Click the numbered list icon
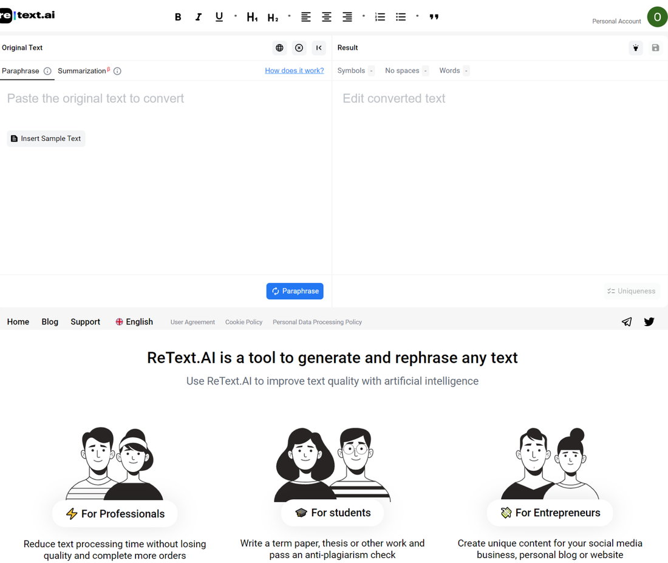The height and width of the screenshot is (563, 668). point(380,16)
